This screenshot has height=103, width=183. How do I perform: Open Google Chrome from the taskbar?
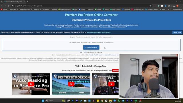(x=102, y=101)
